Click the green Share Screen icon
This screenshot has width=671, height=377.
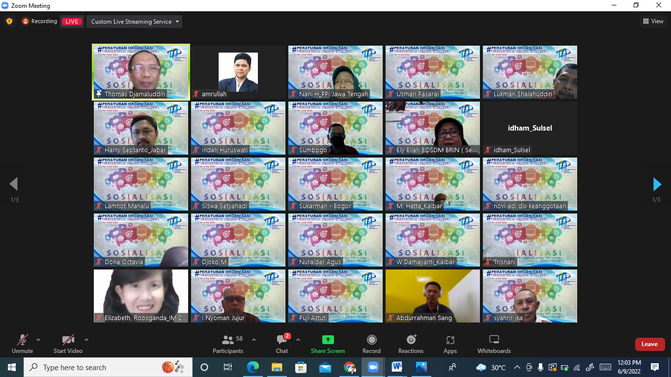(328, 340)
